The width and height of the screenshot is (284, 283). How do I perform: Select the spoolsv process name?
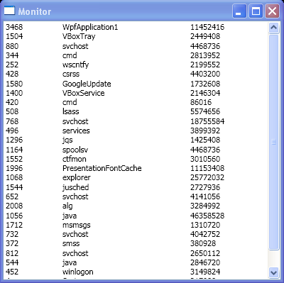tap(75, 150)
